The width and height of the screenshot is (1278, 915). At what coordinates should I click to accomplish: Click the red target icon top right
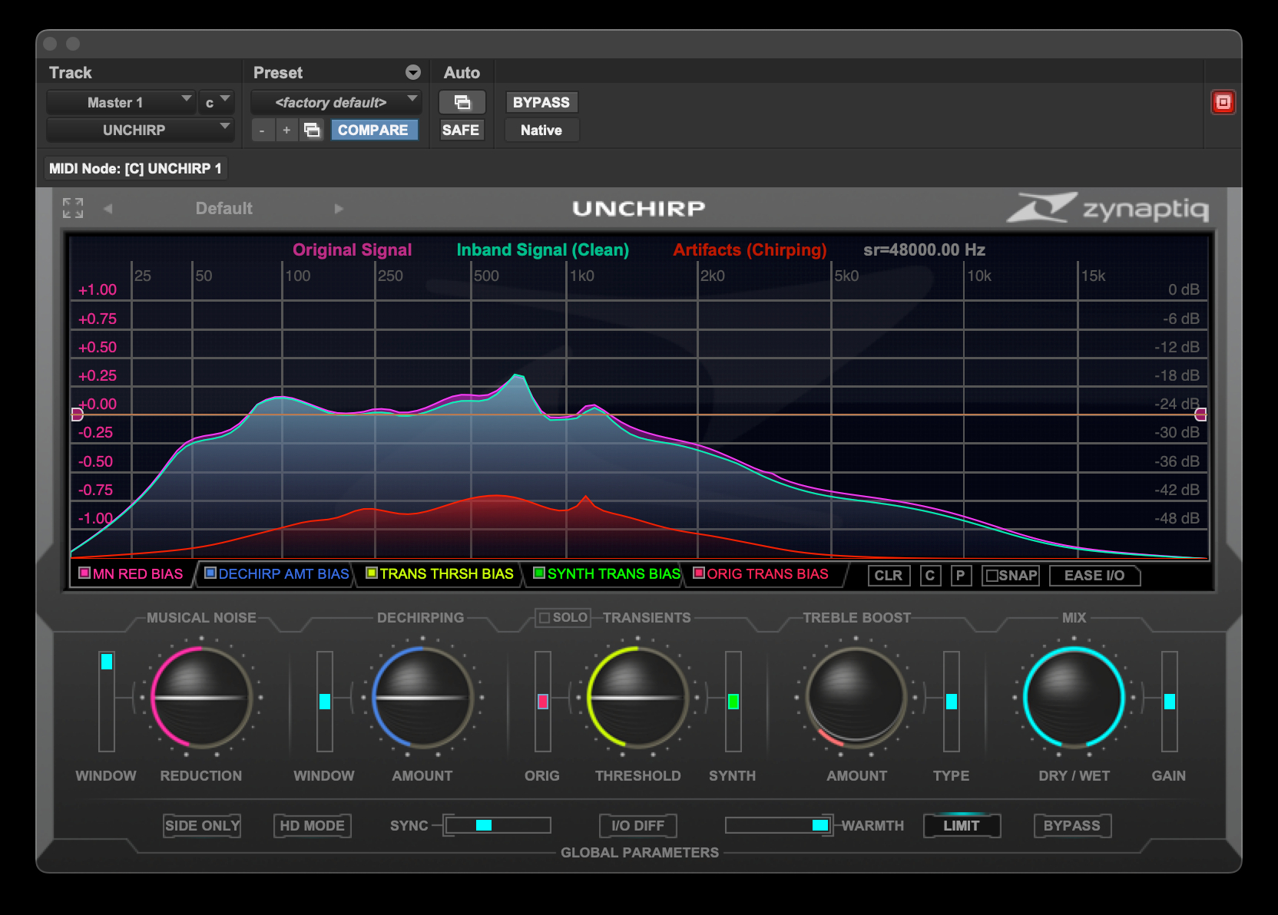click(x=1223, y=102)
